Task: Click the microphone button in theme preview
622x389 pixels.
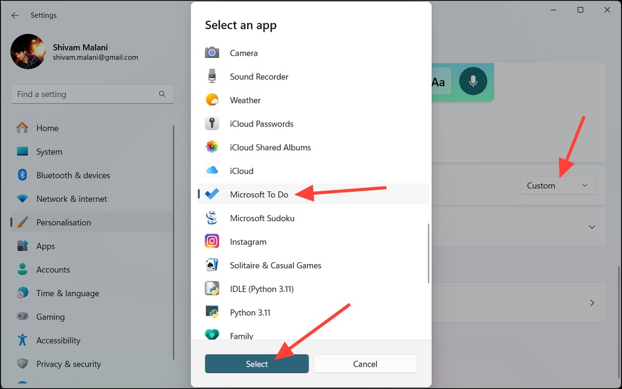Action: (x=473, y=81)
